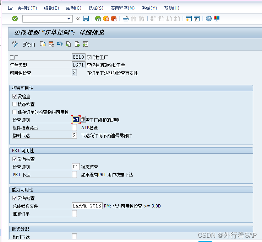Click the 检查规则 field containing PM

point(76,120)
